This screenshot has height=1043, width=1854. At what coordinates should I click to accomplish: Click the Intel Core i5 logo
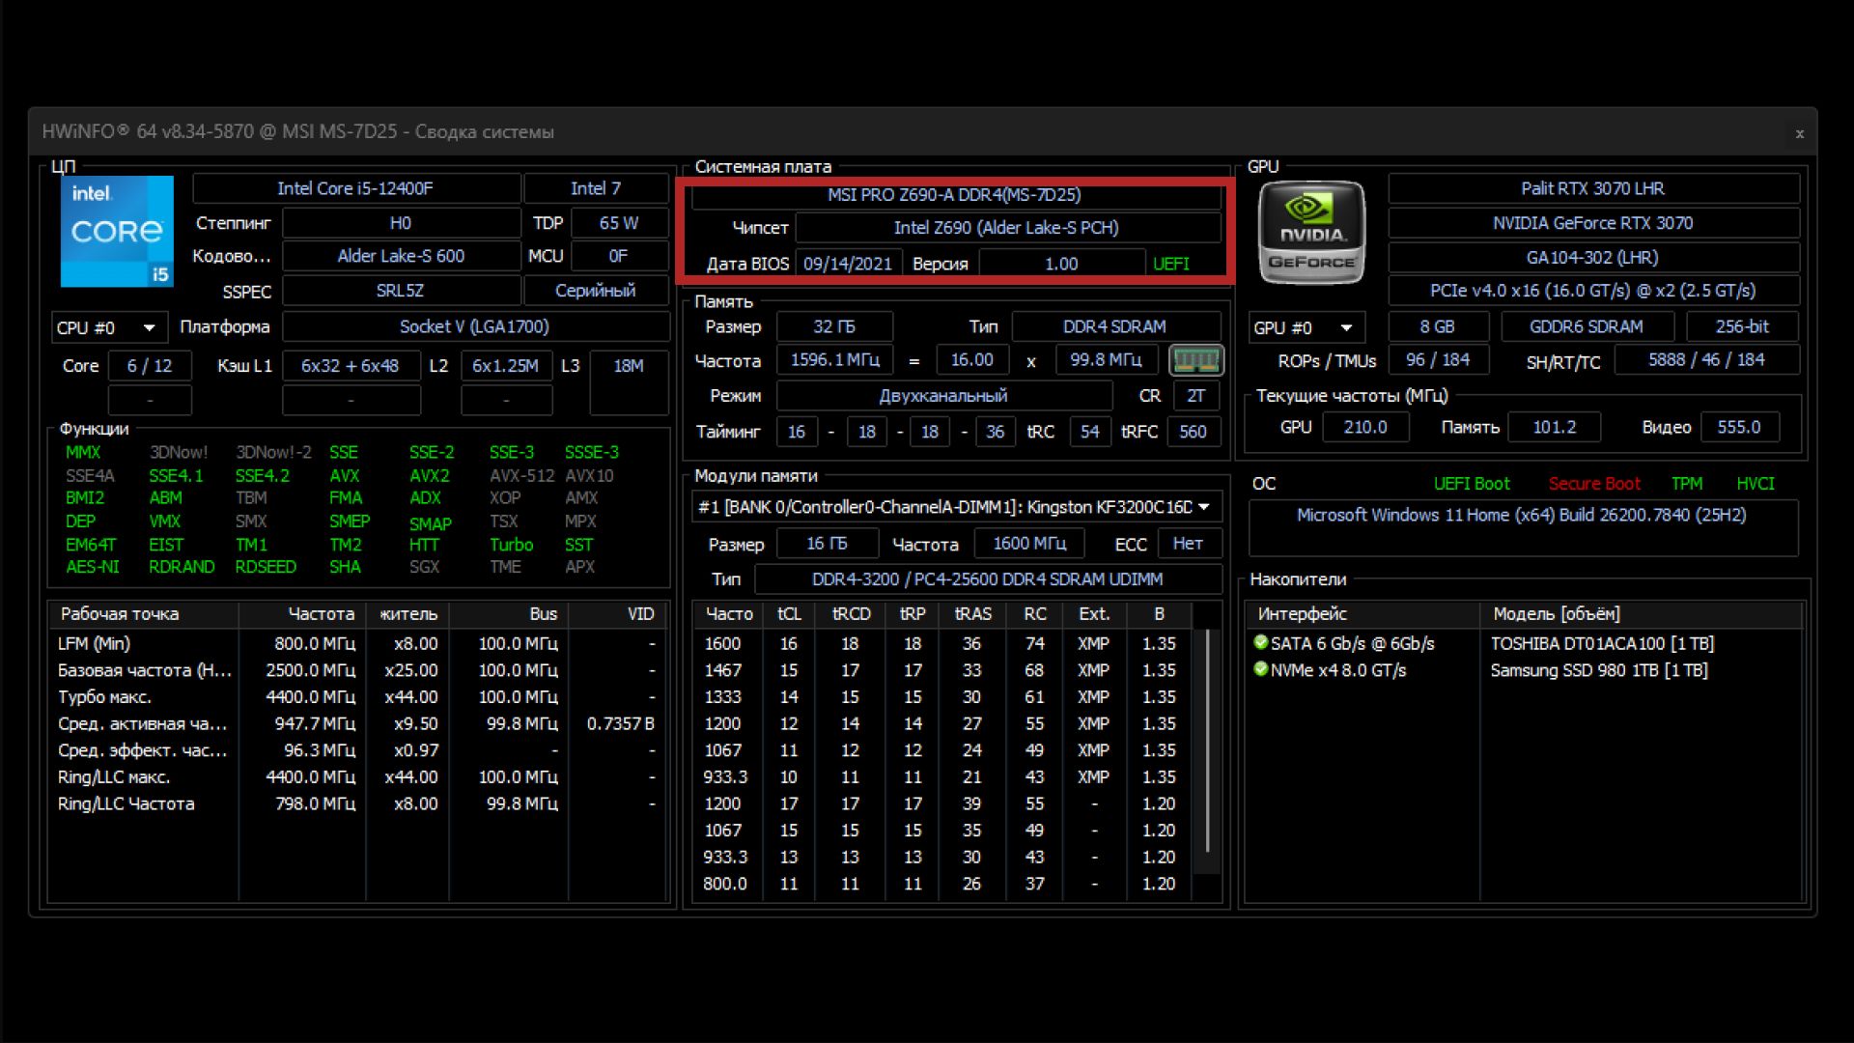coord(117,232)
